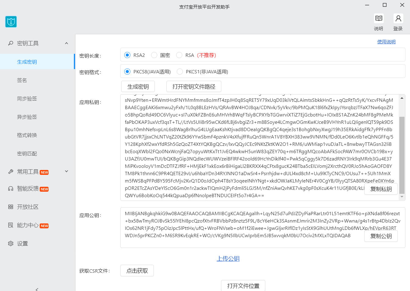Select the RSA2 key length option
The height and width of the screenshot is (291, 410).
(x=127, y=55)
